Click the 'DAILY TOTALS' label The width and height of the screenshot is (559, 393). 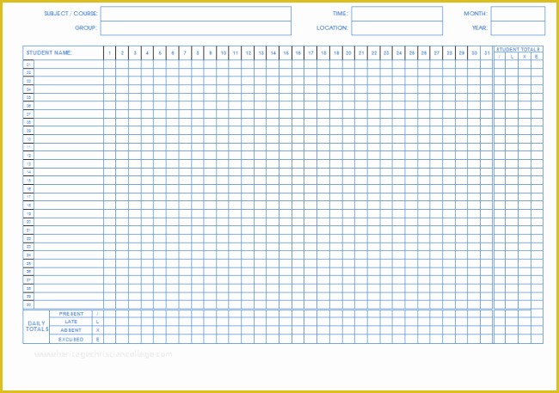36,326
